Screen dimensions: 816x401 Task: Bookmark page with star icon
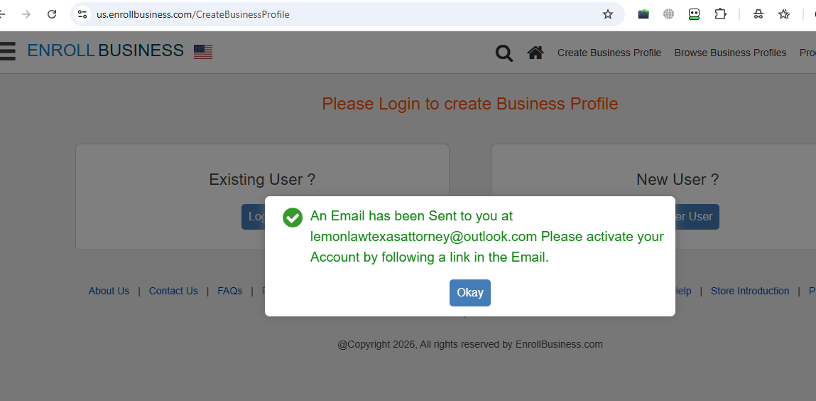coord(608,14)
